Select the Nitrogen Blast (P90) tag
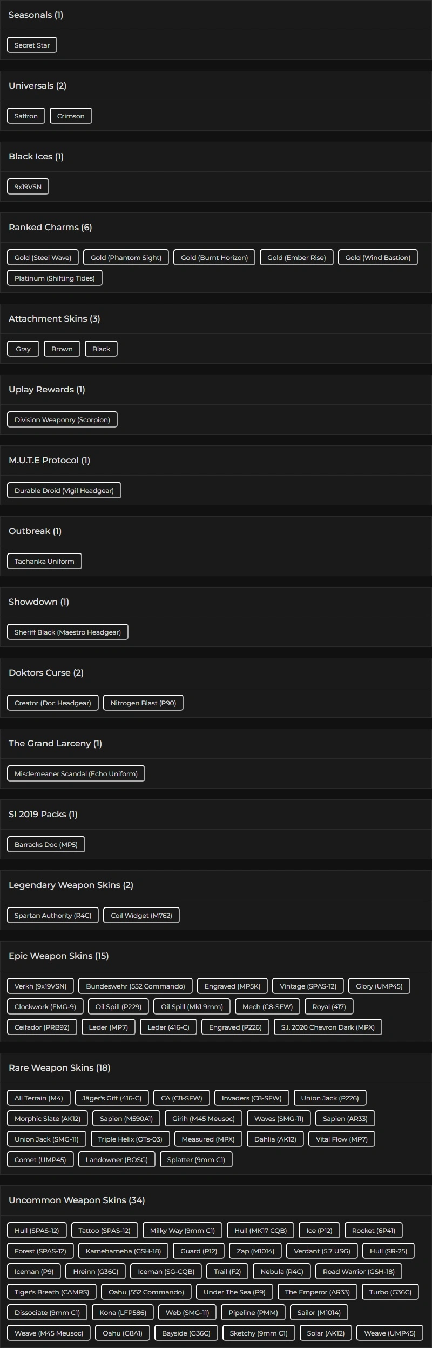 tap(143, 703)
